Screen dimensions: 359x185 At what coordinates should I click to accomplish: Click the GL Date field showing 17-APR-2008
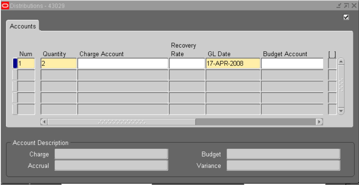click(x=233, y=64)
